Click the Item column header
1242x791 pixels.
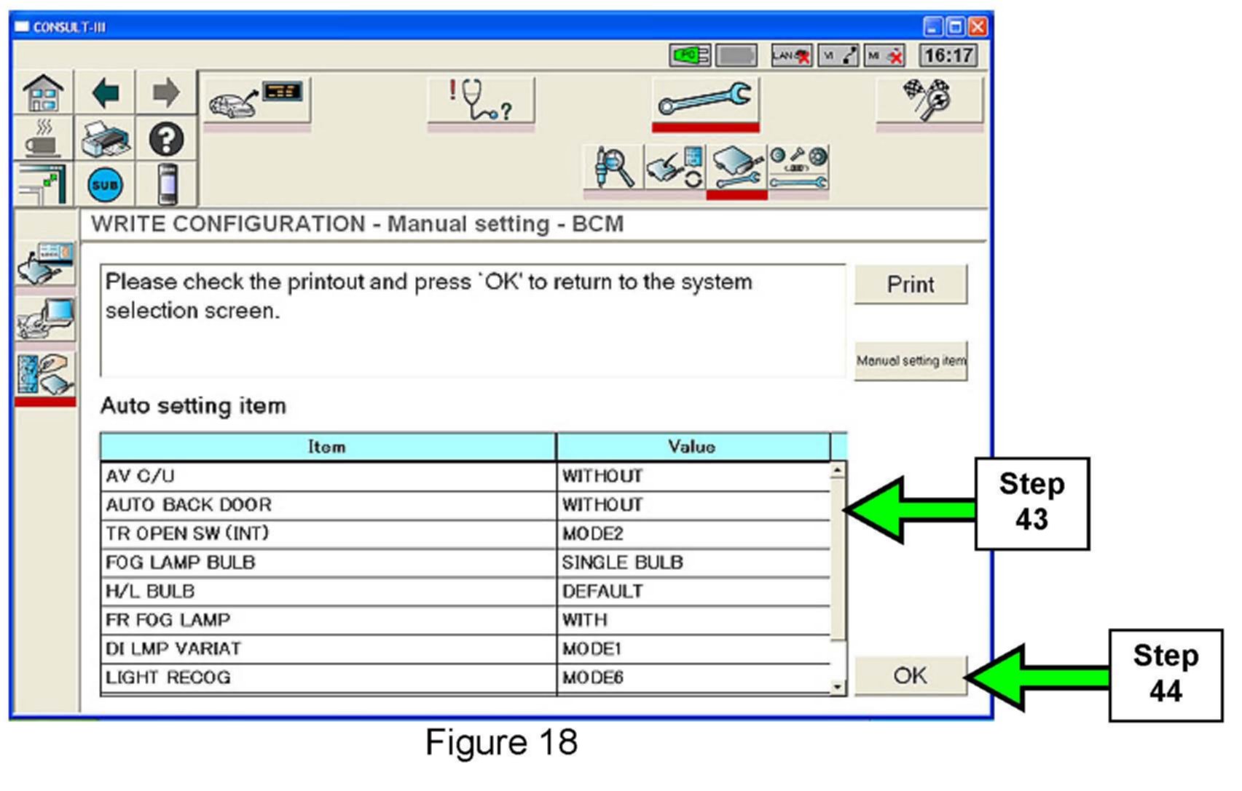coord(328,447)
